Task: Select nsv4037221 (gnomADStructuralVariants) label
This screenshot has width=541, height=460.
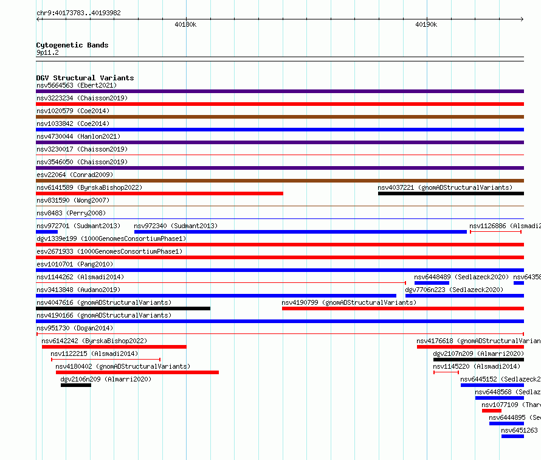Action: click(445, 187)
